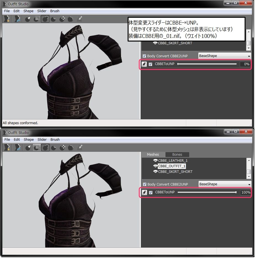Select CBBE_LEATHER_1 in mesh list
This screenshot has width=255, height=258.
(173, 161)
